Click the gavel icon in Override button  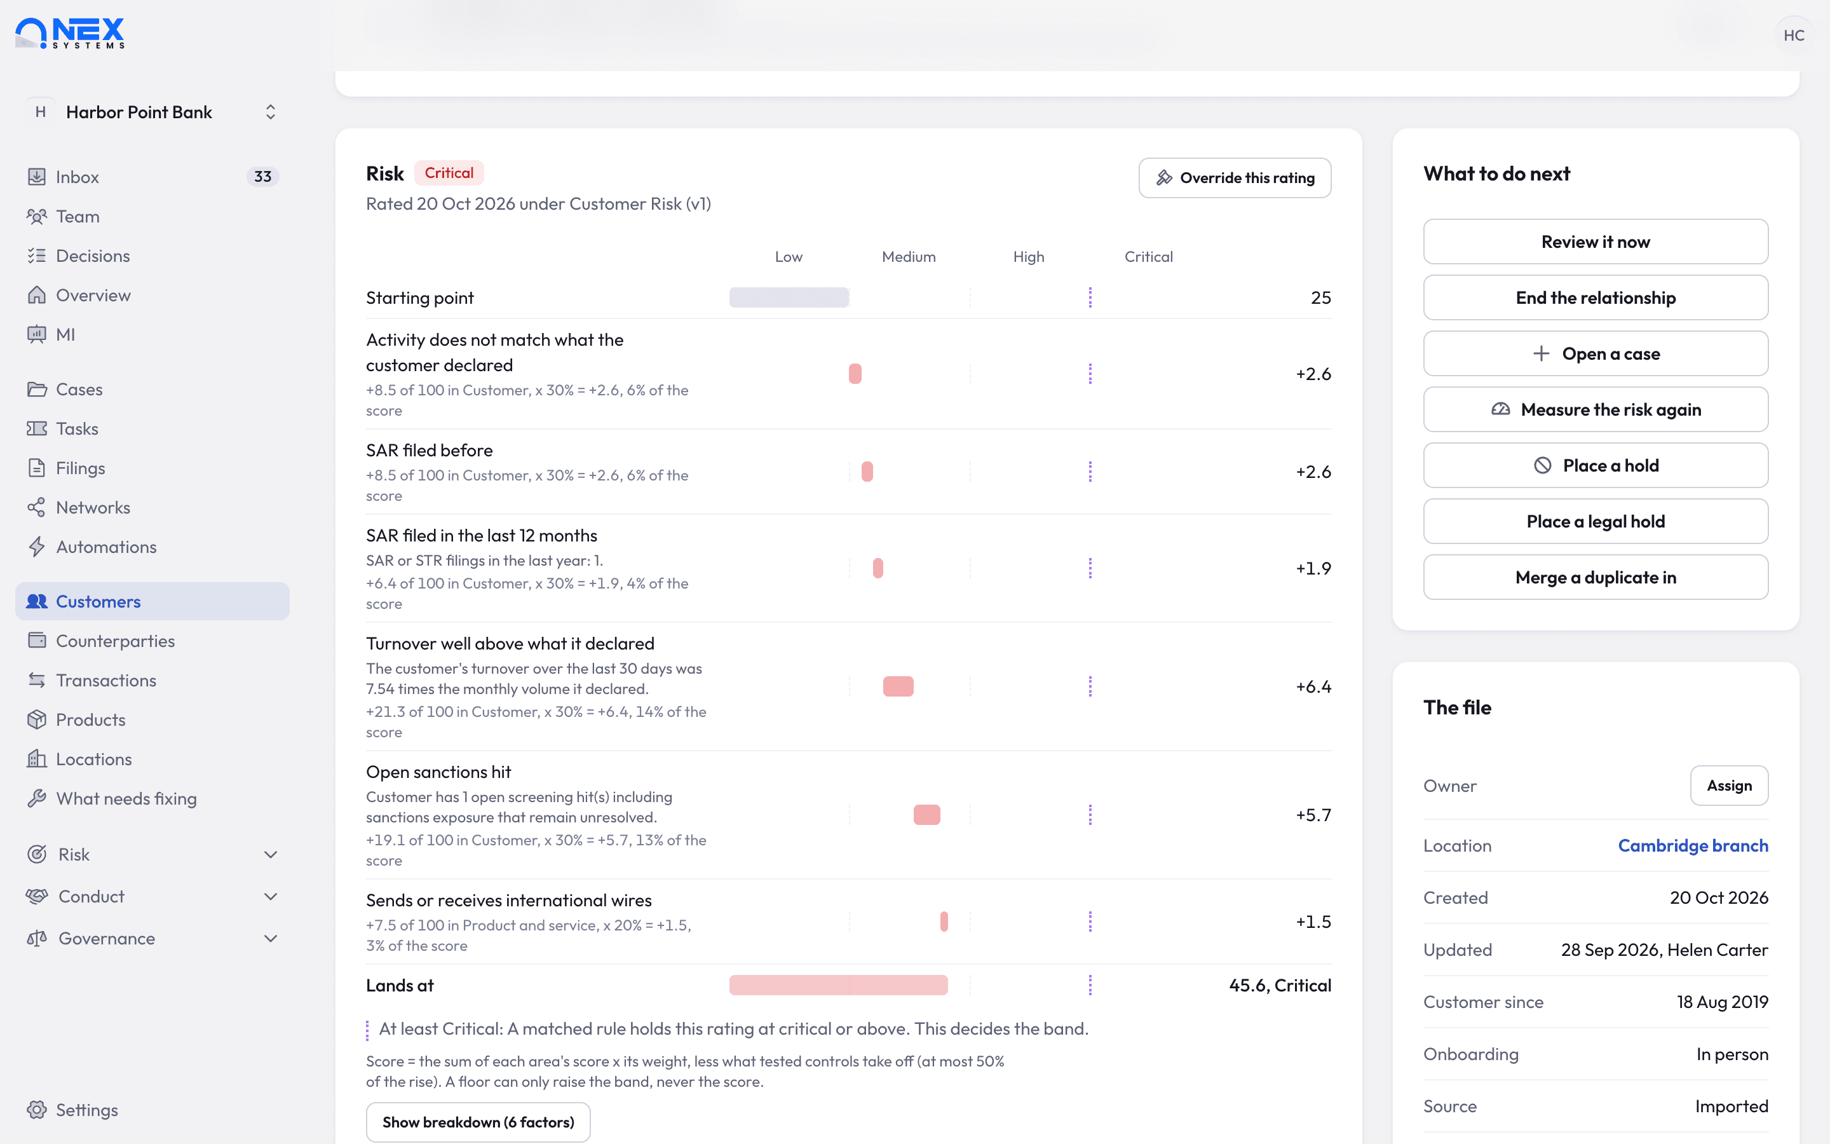click(x=1164, y=178)
